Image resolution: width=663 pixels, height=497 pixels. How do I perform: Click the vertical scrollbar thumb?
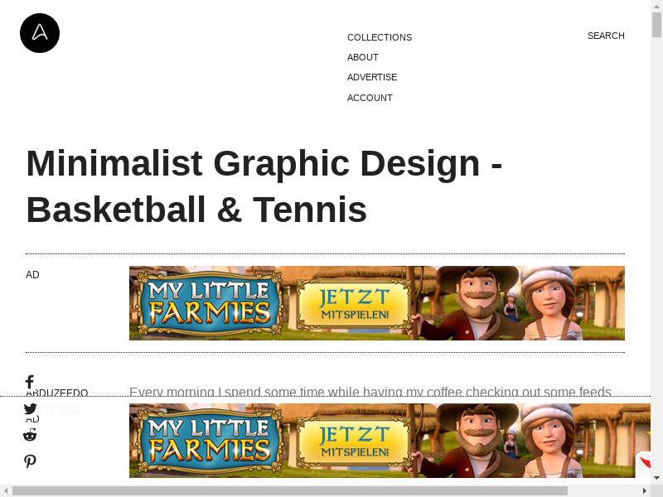(x=656, y=25)
